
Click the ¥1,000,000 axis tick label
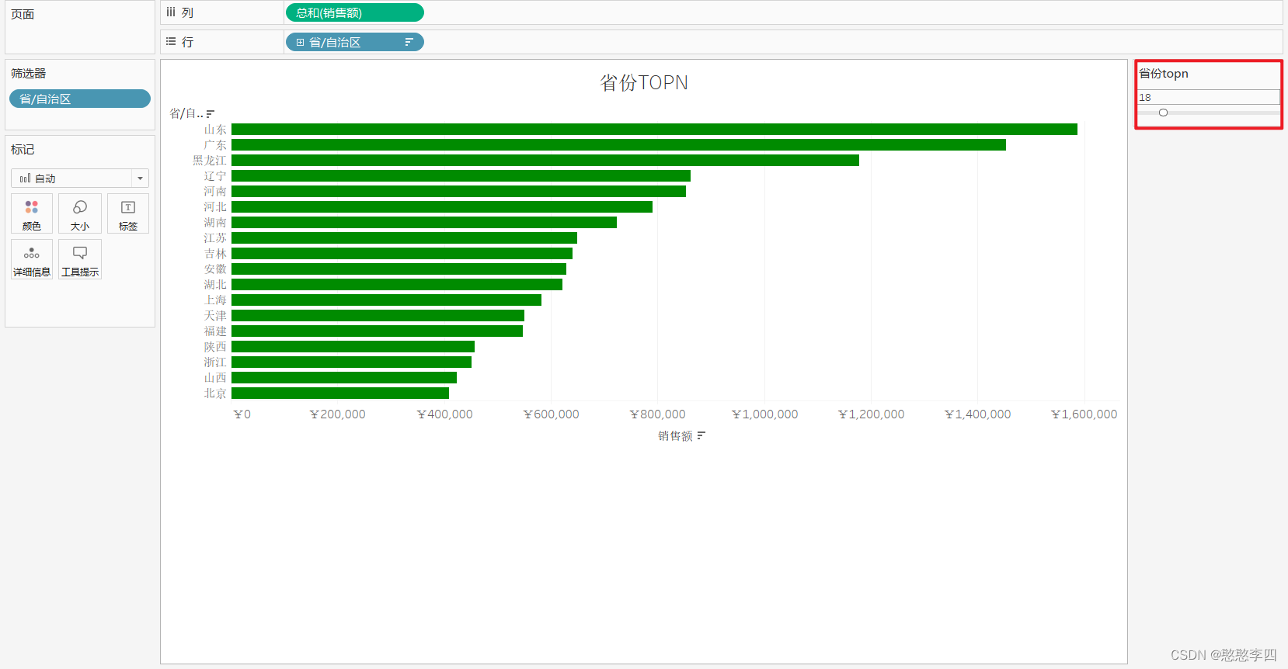[764, 414]
